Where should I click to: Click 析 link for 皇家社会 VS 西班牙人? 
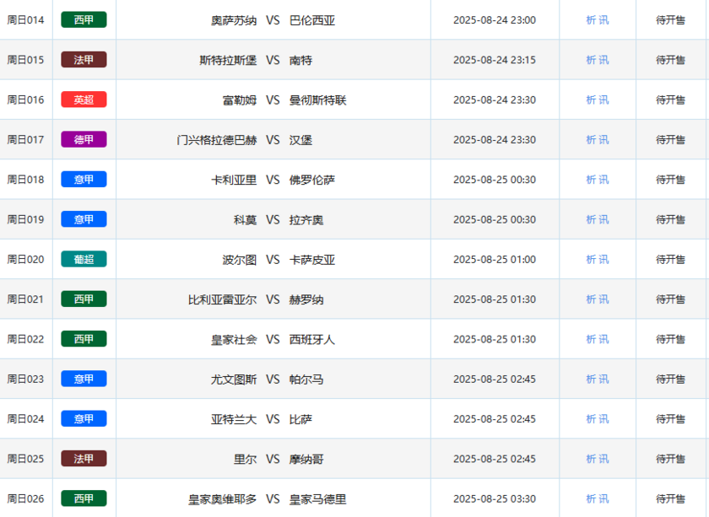pos(591,339)
